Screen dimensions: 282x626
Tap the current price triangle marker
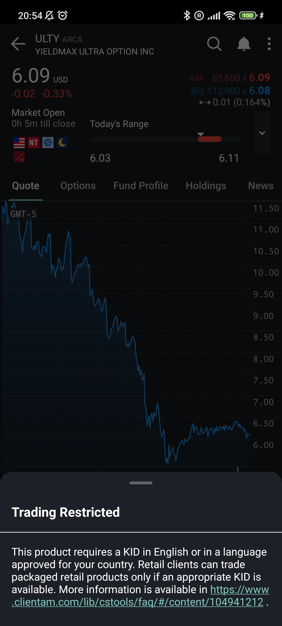pyautogui.click(x=201, y=134)
